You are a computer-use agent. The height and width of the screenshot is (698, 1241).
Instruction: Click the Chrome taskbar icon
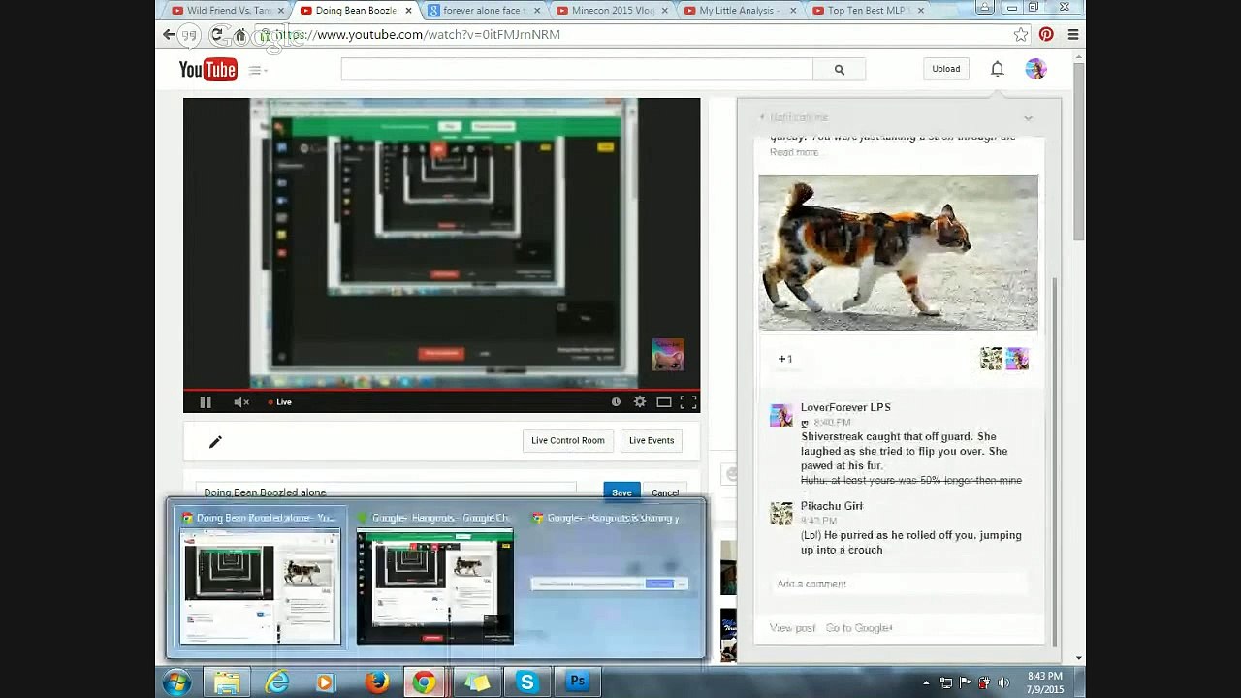pyautogui.click(x=425, y=682)
